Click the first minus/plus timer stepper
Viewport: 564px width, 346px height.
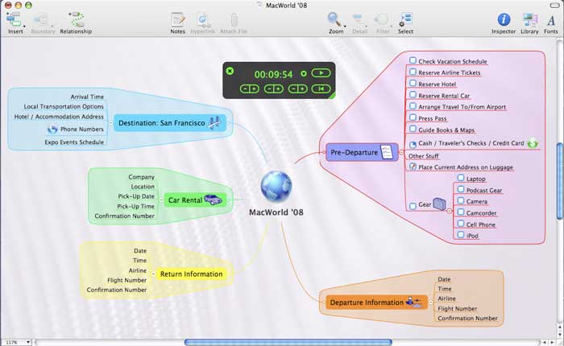point(250,89)
